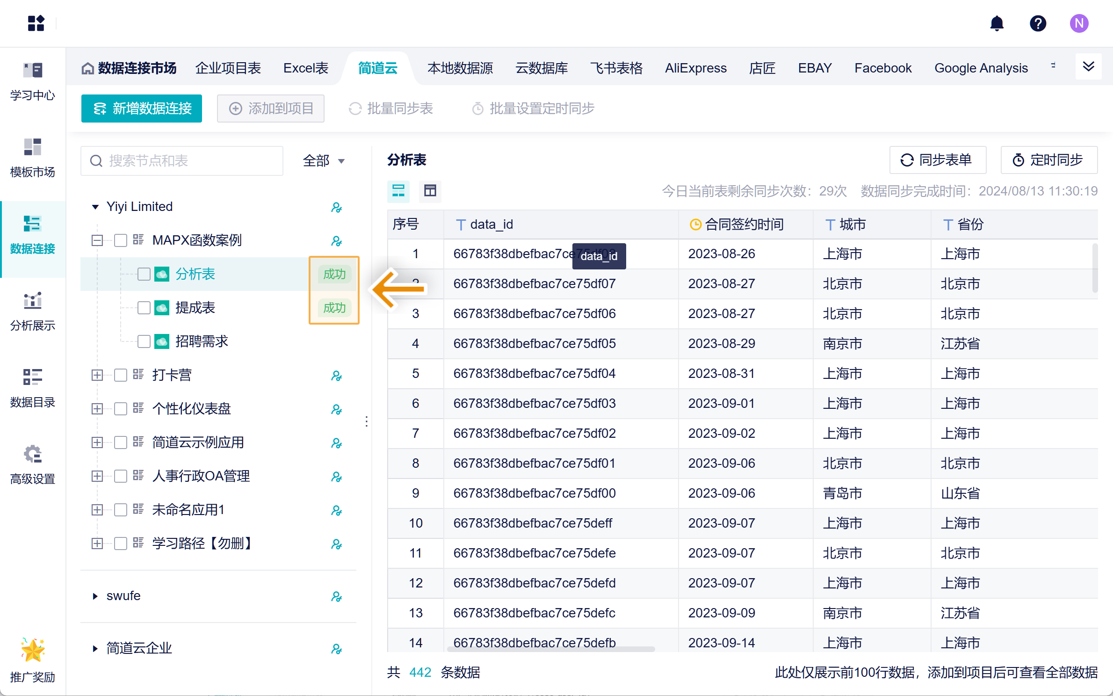Click the 同步表单 button
This screenshot has width=1113, height=696.
pyautogui.click(x=937, y=160)
